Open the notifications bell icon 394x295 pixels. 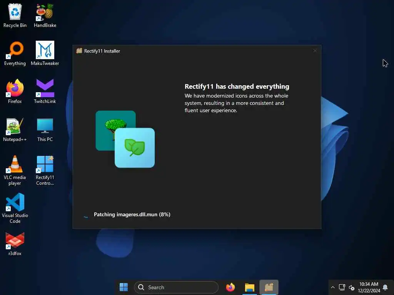click(x=385, y=287)
